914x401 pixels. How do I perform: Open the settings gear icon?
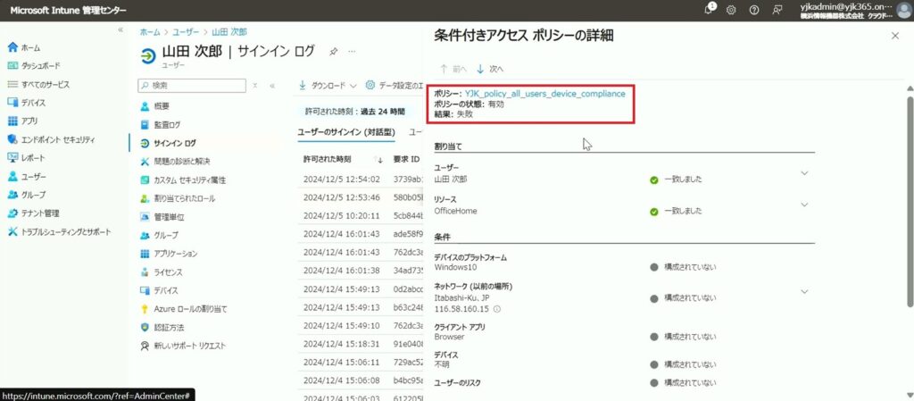pos(731,11)
